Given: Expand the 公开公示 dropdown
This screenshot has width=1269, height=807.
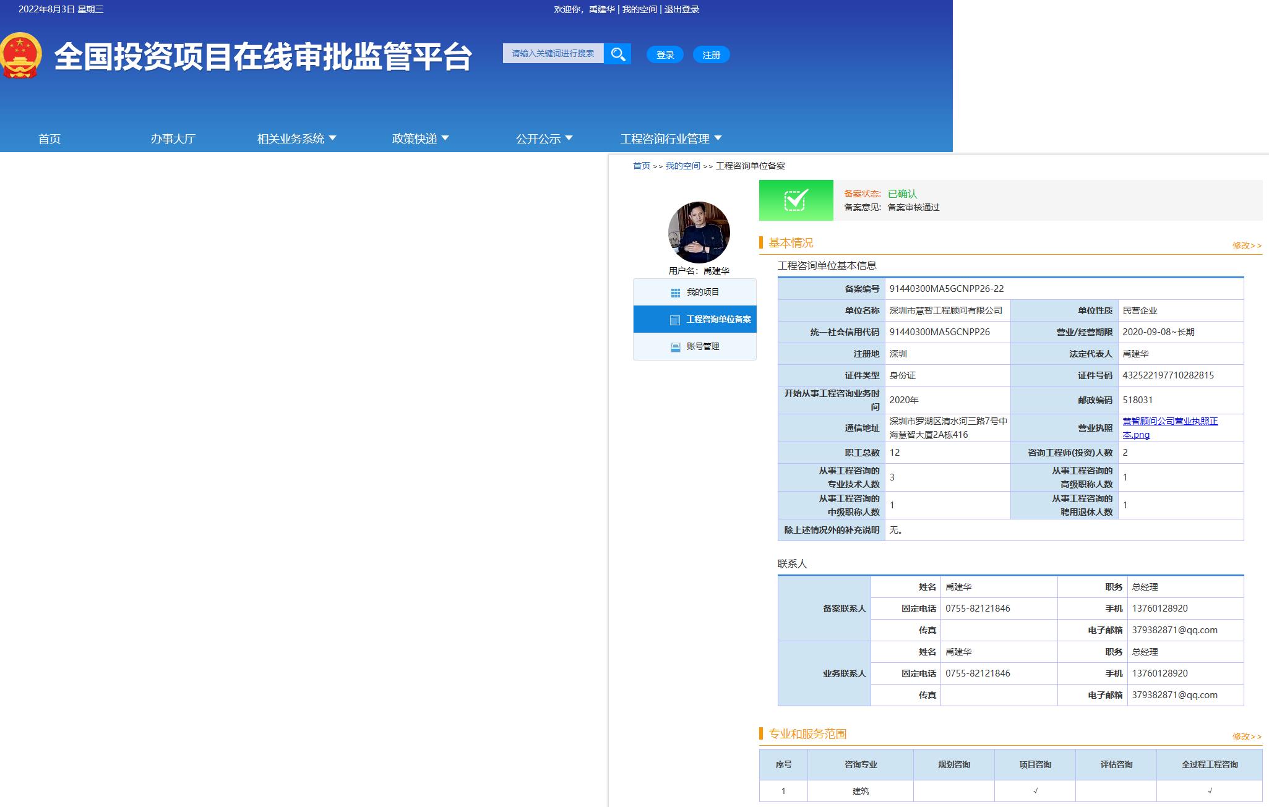Looking at the screenshot, I should click(x=543, y=139).
